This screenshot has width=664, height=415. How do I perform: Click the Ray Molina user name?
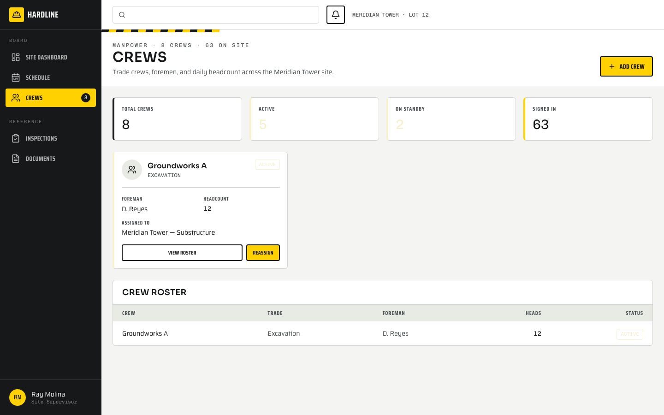point(48,394)
